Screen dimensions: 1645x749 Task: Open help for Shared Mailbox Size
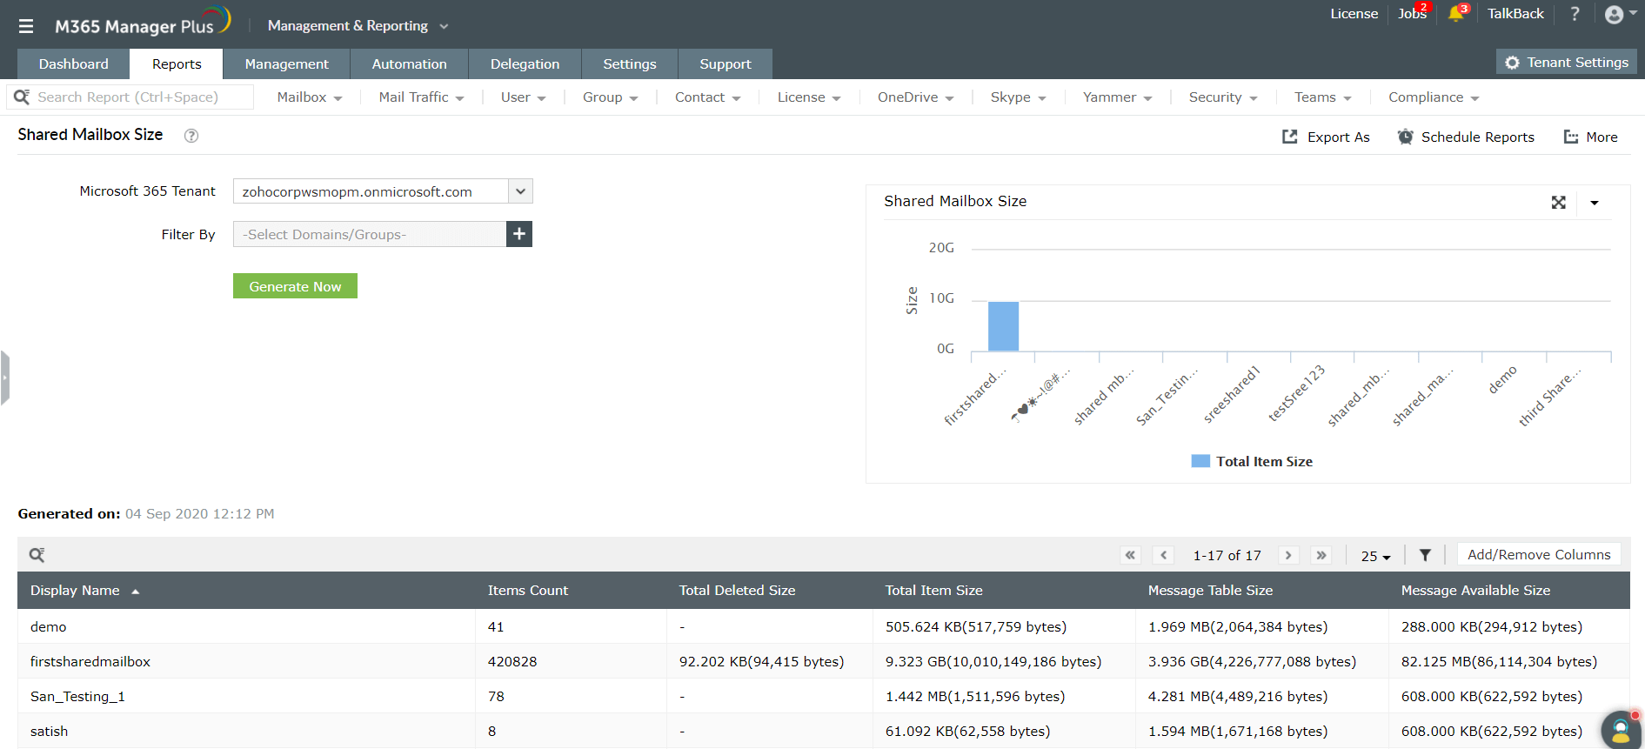click(x=191, y=136)
